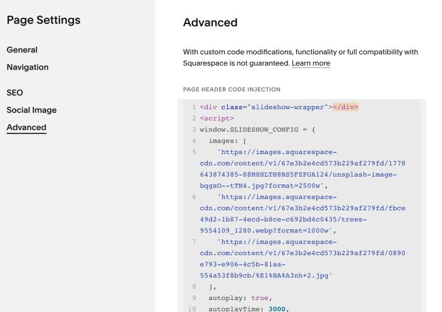Click line number 1 in code gutter
This screenshot has height=312, width=442.
coord(194,107)
